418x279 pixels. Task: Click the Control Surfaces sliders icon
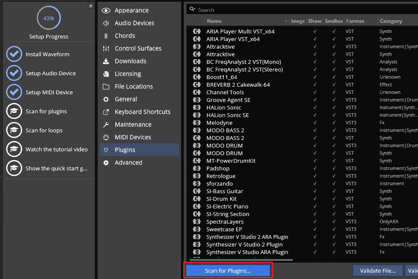point(106,49)
